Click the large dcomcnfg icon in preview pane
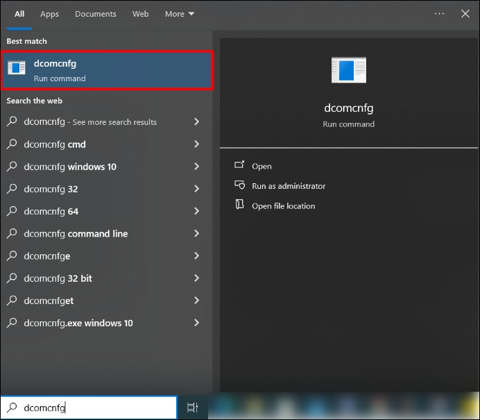The height and width of the screenshot is (420, 480). click(x=348, y=70)
